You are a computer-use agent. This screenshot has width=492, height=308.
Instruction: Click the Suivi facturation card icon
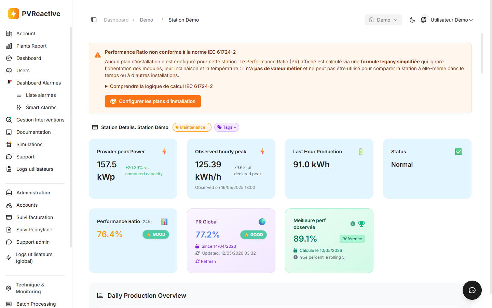9,217
